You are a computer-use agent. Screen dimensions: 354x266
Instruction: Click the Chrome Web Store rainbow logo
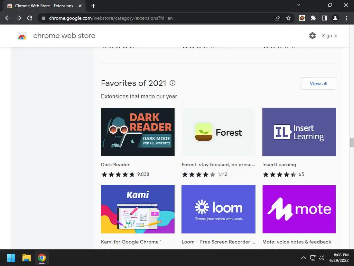pyautogui.click(x=22, y=36)
